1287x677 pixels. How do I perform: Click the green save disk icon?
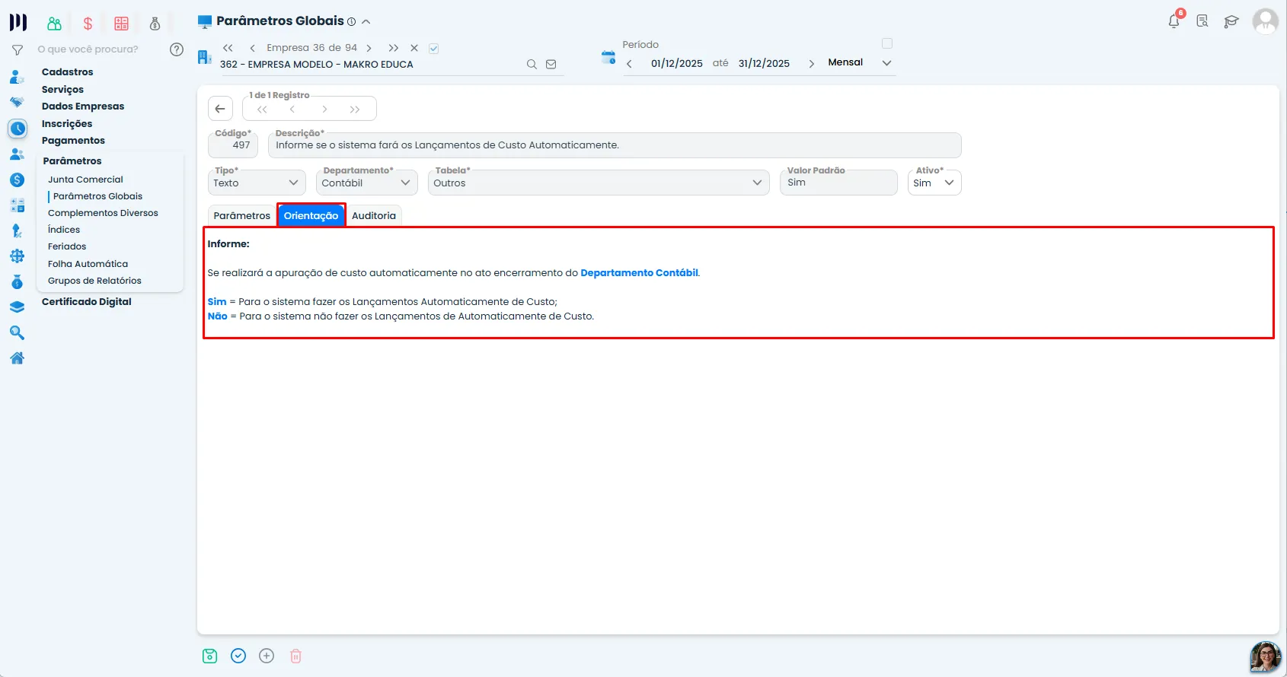click(x=210, y=656)
